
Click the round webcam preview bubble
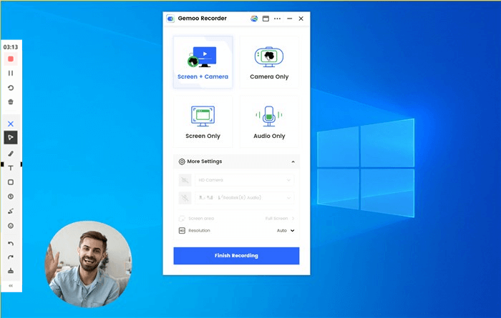pyautogui.click(x=89, y=264)
